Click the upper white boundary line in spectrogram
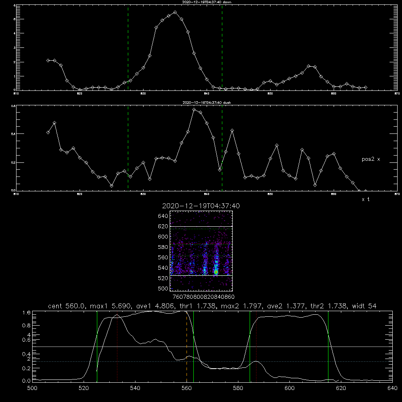The image size is (402, 402). [201, 226]
